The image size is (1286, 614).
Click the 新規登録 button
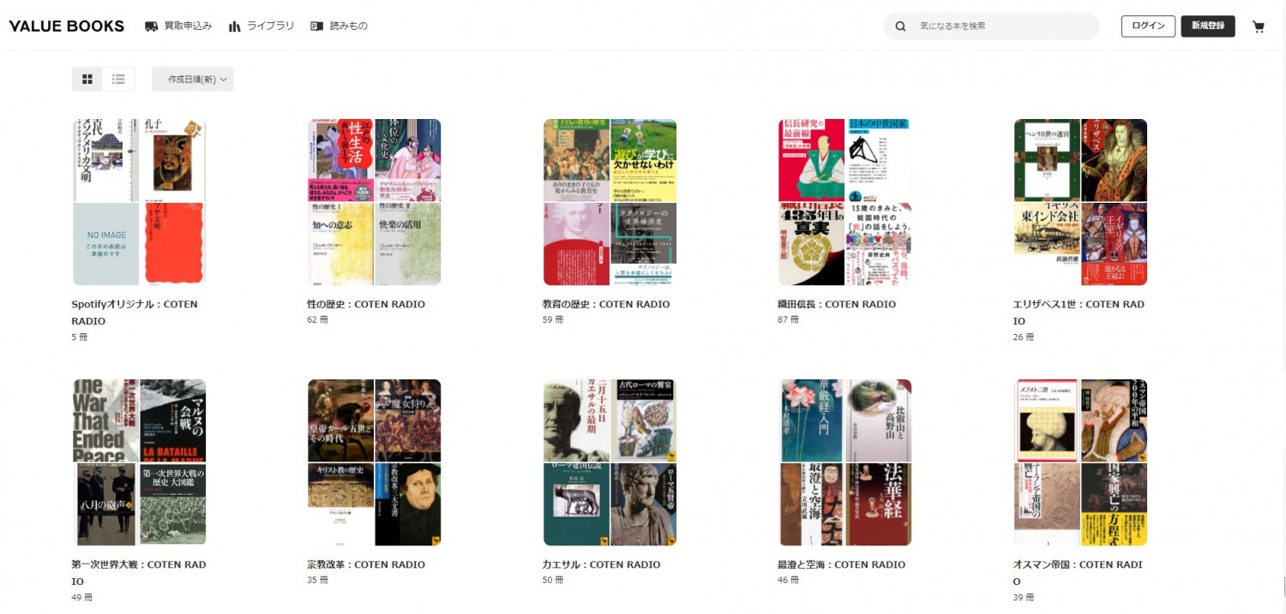click(1208, 26)
